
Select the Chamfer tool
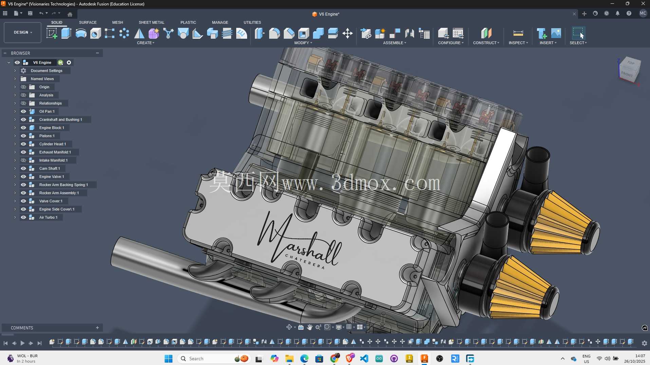(x=289, y=33)
